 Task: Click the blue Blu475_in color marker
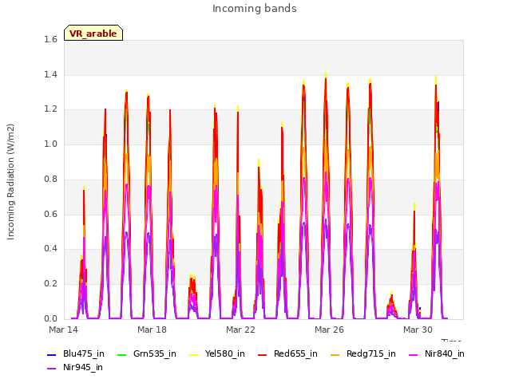point(52,354)
